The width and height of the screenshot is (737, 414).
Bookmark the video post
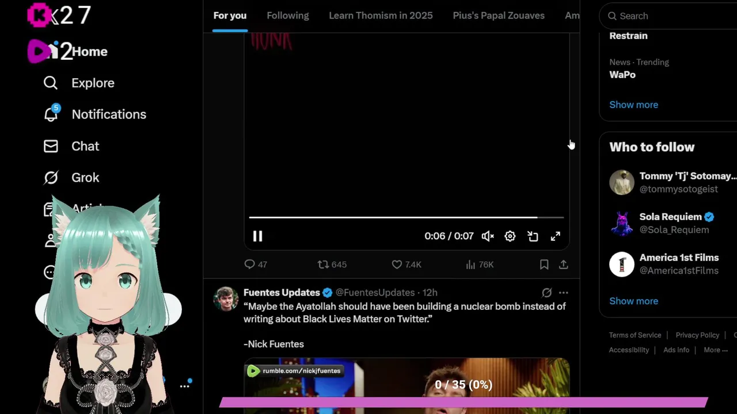(544, 264)
